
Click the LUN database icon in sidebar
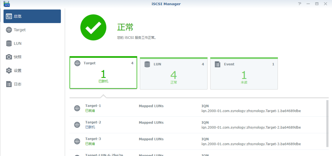9,44
